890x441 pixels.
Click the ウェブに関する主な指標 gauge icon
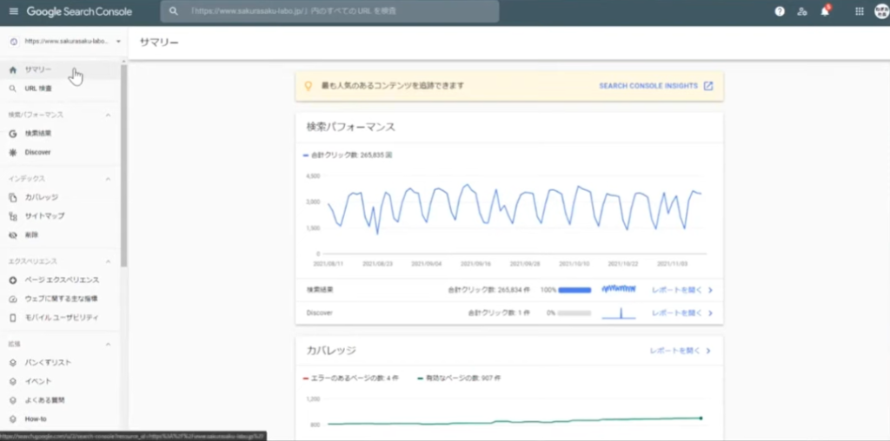(13, 299)
